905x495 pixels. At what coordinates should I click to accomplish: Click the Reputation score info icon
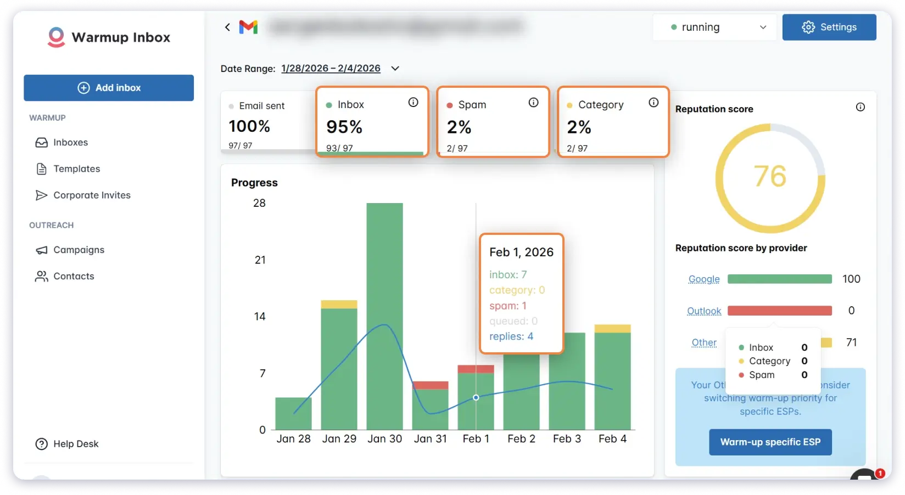tap(861, 107)
